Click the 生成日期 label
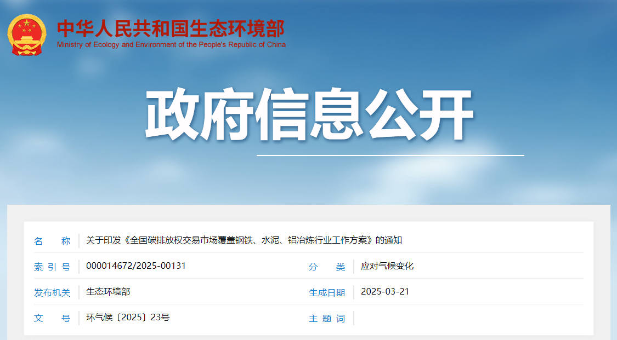617x340 pixels. tap(327, 292)
